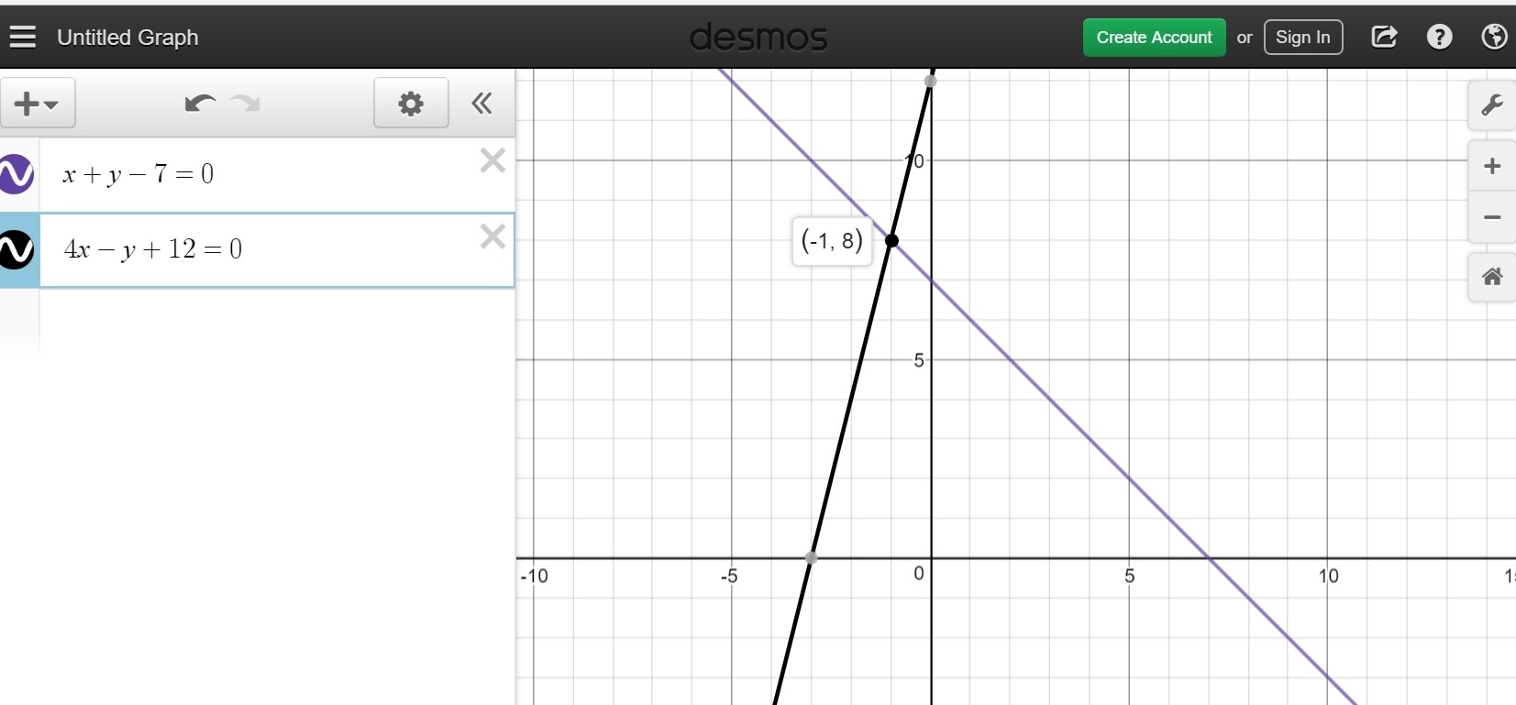Rename the Untitled Graph title

click(127, 38)
